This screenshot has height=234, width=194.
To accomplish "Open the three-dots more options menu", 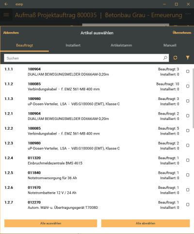I will click(x=188, y=14).
